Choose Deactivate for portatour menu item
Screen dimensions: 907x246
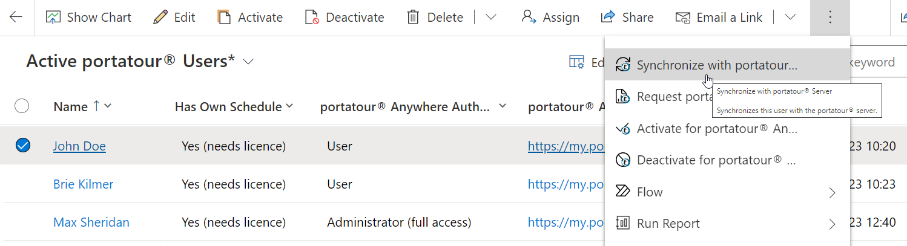coord(727,160)
